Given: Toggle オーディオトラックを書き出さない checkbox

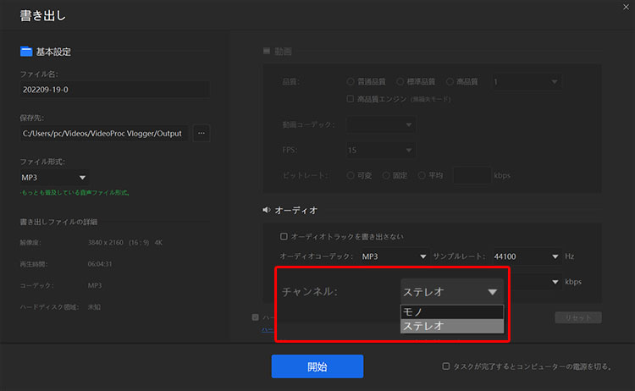Looking at the screenshot, I should (284, 236).
